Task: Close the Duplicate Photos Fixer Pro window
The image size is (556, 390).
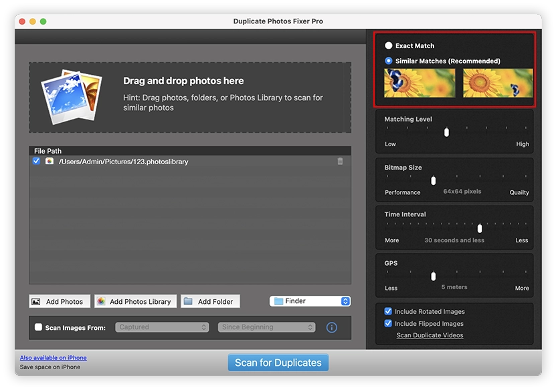Action: [x=22, y=21]
